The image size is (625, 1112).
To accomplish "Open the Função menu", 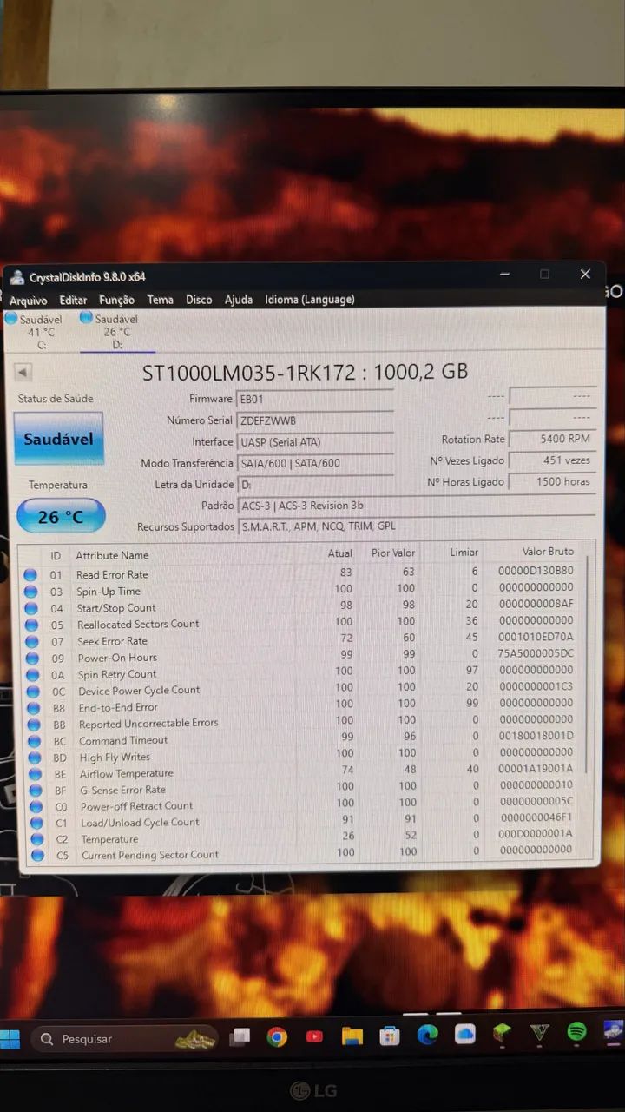I will point(116,300).
